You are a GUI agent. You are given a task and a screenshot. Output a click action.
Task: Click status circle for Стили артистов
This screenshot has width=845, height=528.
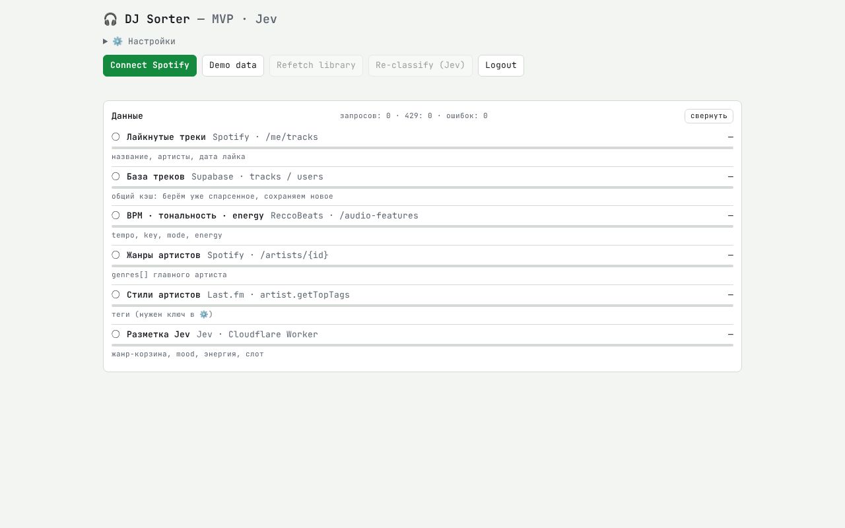pos(116,294)
